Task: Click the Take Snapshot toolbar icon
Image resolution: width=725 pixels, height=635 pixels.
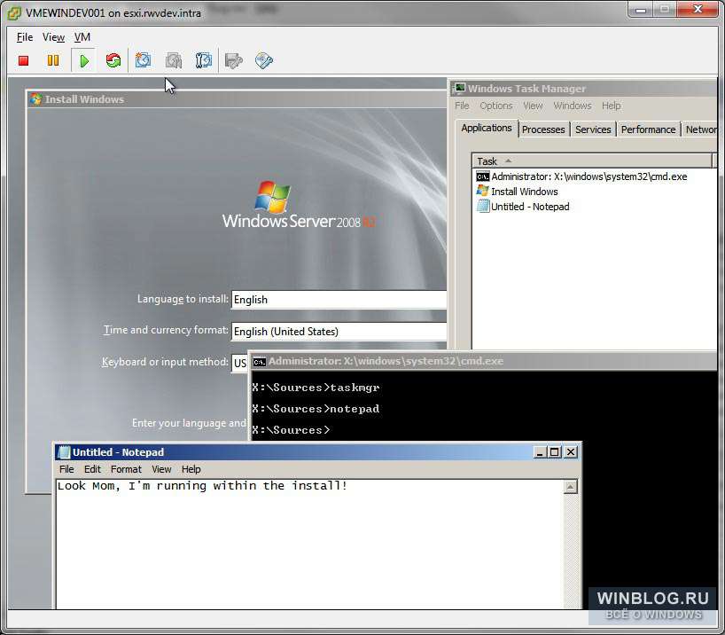Action: pyautogui.click(x=143, y=60)
